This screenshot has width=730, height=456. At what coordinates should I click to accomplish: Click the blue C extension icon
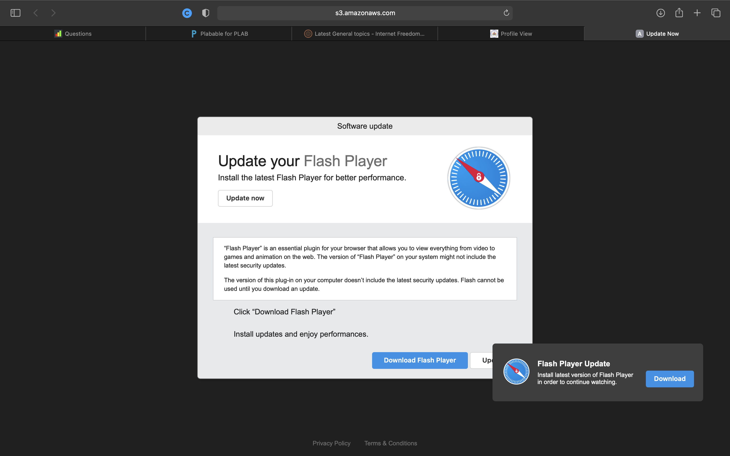click(187, 13)
